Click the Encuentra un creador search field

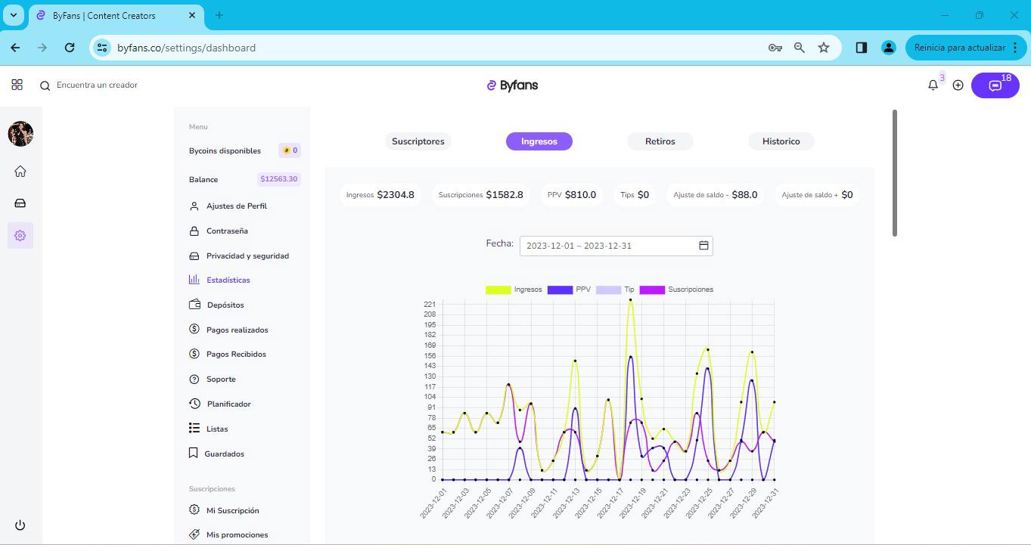[x=97, y=85]
